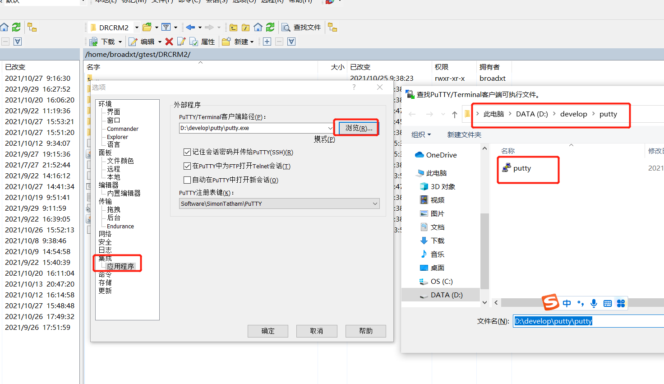Click the 模式(P) patterns link

[x=324, y=139]
